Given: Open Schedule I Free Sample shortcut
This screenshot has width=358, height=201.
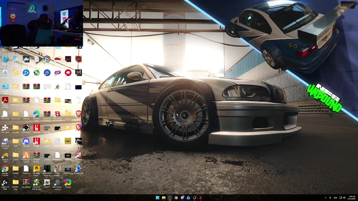Looking at the screenshot, I should click(x=36, y=184).
